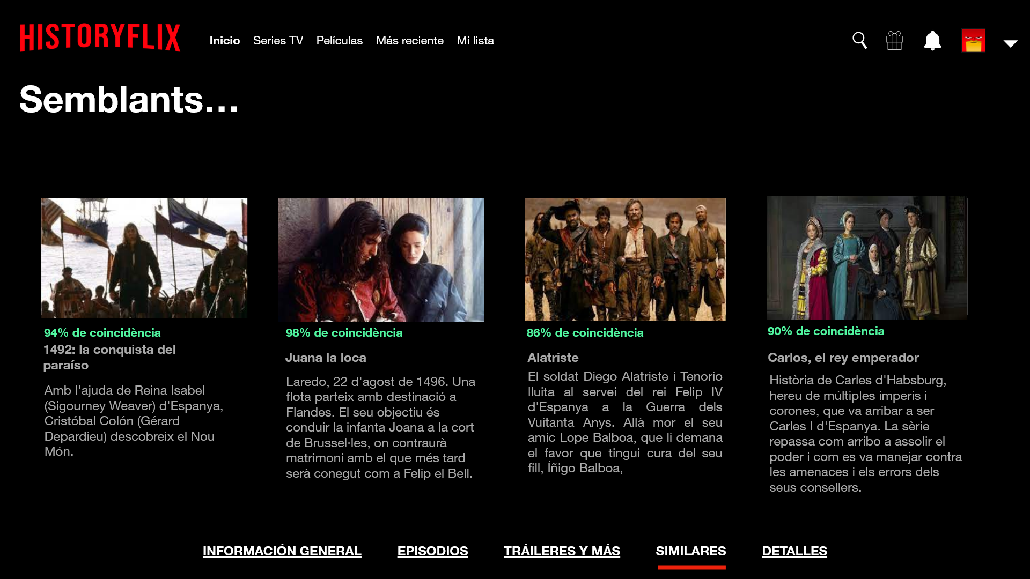
Task: Open 1492: la conquista del paraíso thumbnail
Action: (144, 258)
